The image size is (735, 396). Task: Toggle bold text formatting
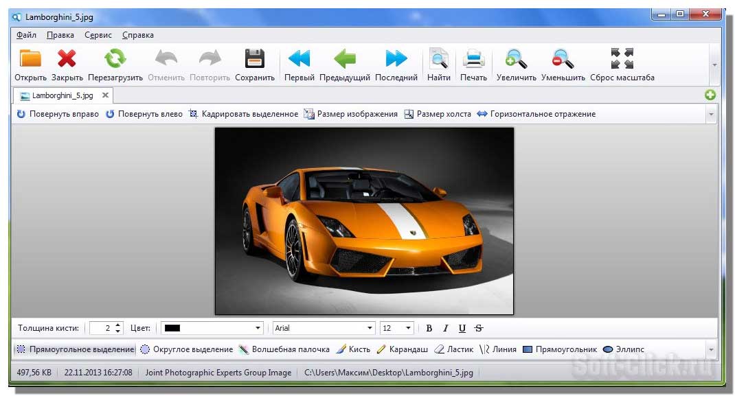tap(429, 329)
